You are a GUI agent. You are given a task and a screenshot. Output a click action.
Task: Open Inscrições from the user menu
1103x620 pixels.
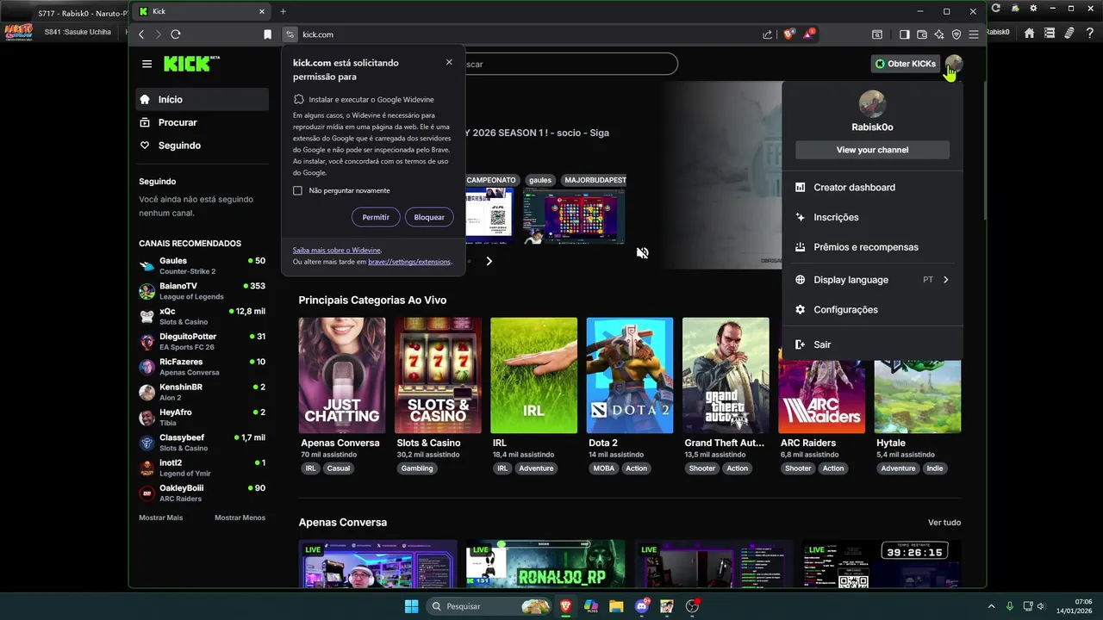click(x=872, y=217)
